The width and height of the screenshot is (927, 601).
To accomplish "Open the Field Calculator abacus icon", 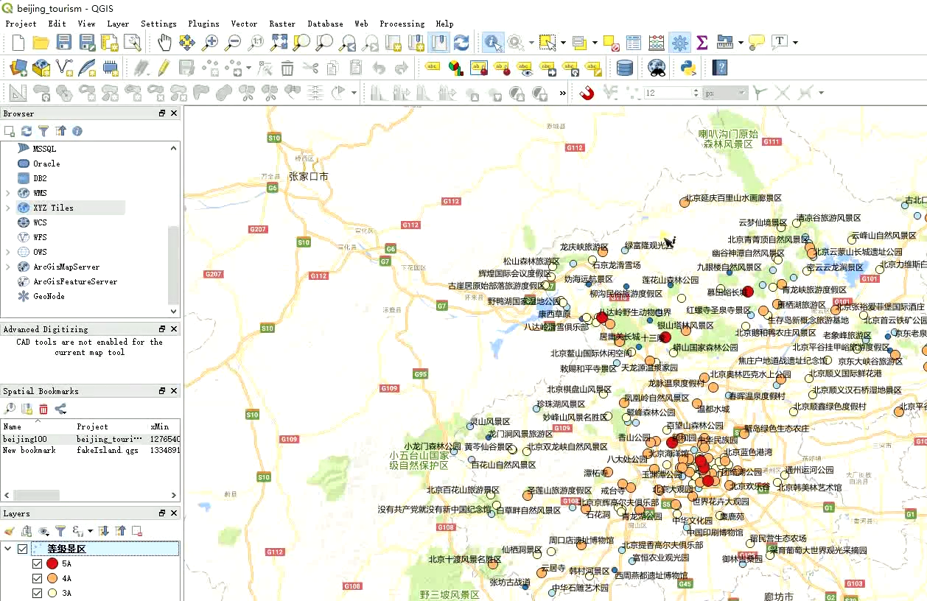I will (657, 43).
